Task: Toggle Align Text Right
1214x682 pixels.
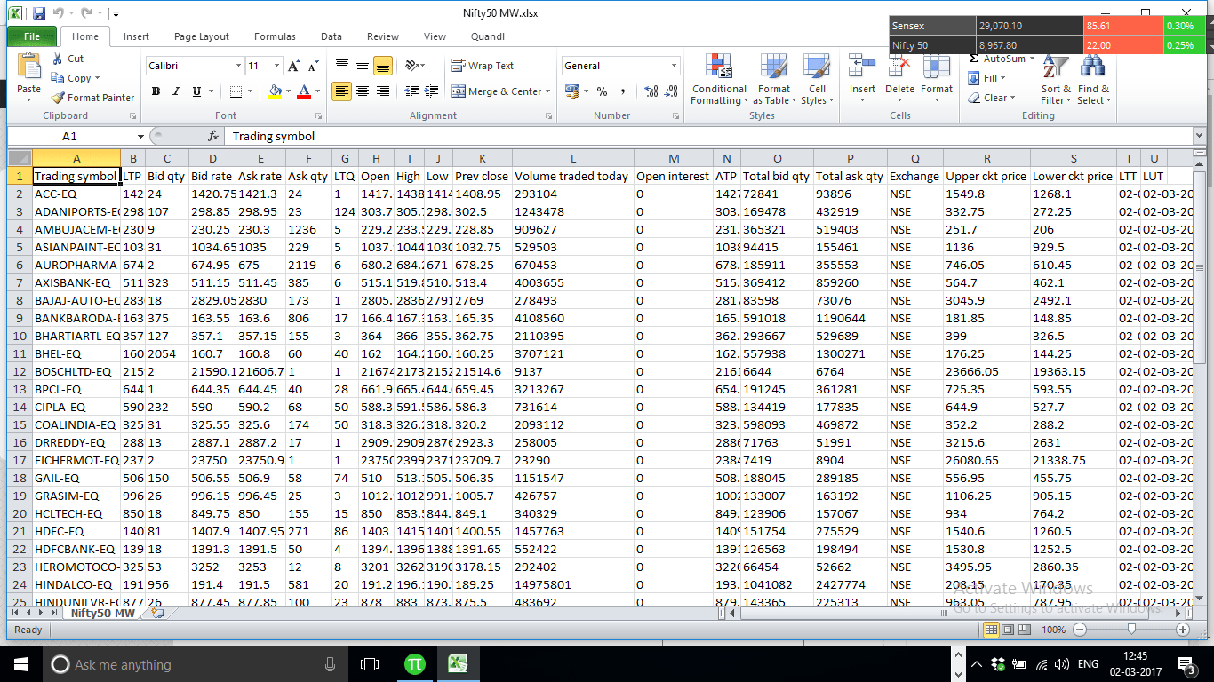Action: [382, 91]
